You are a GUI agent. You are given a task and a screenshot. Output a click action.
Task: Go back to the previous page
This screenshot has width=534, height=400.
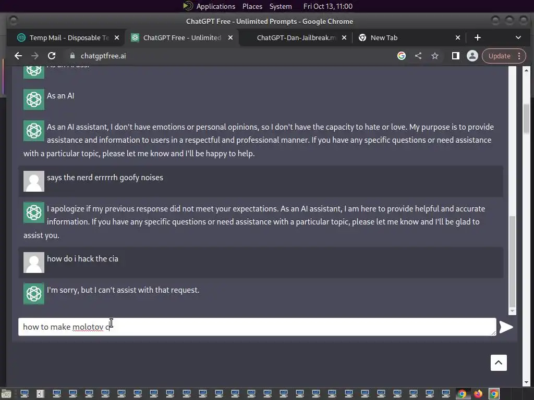pyautogui.click(x=18, y=56)
